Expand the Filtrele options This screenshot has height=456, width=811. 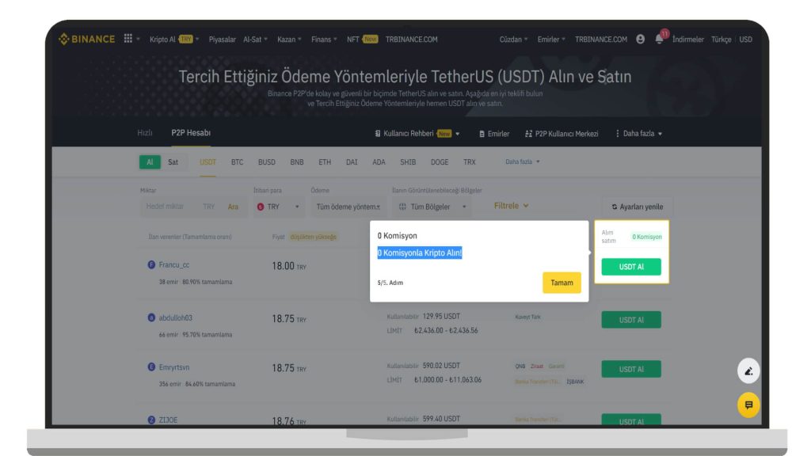click(x=511, y=206)
